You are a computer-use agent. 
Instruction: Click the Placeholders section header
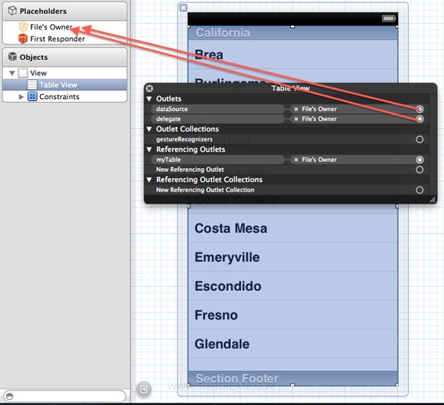point(64,11)
